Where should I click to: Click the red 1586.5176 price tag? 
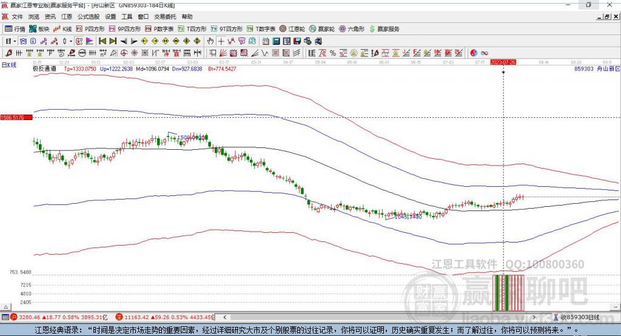(x=16, y=118)
